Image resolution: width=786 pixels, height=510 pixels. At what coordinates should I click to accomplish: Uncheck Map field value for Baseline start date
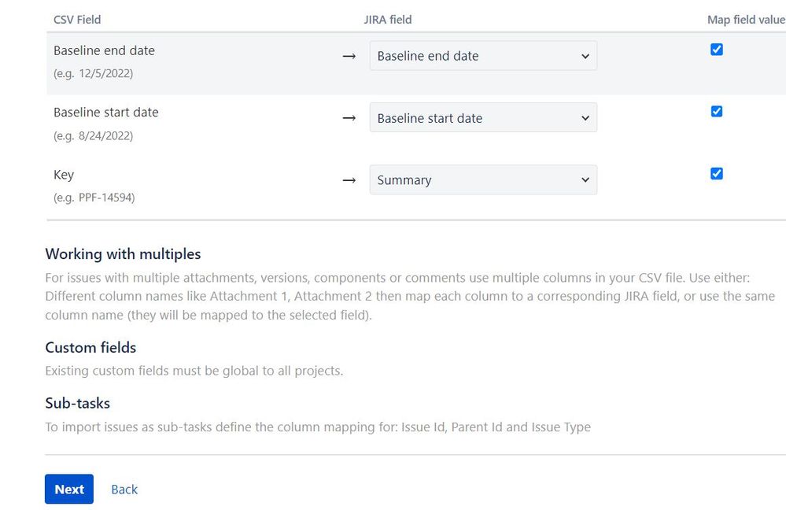click(x=716, y=111)
